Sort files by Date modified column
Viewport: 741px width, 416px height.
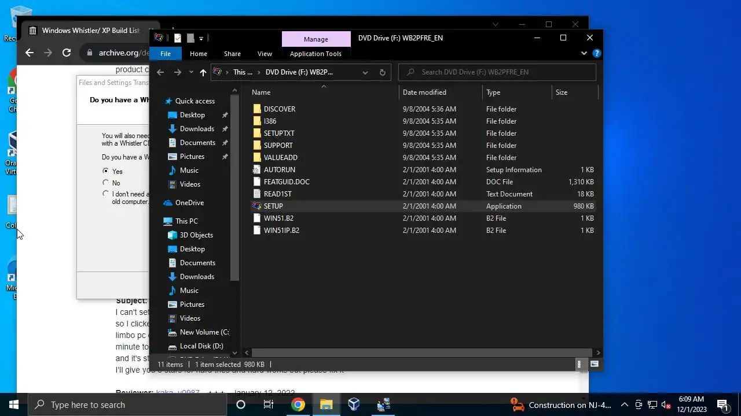(424, 92)
